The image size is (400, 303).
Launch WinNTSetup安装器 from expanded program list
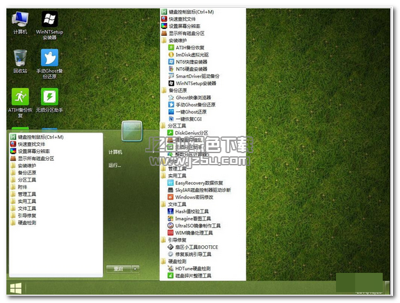click(192, 83)
